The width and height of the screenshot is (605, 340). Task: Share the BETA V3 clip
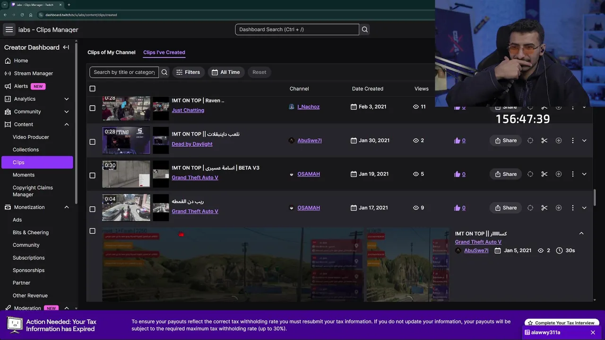click(506, 174)
